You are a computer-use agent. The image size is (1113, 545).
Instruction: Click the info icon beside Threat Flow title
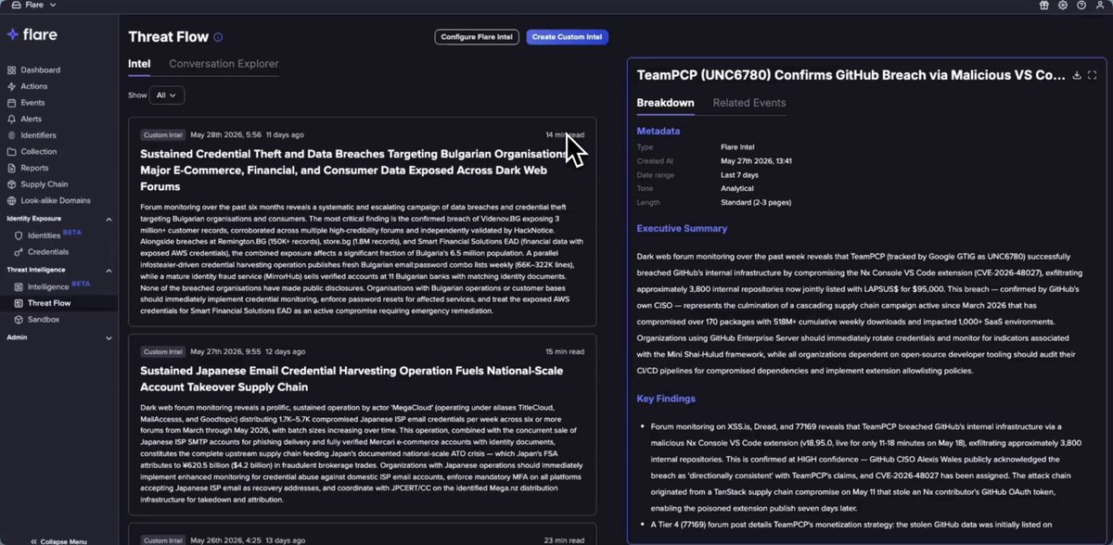[x=218, y=38]
